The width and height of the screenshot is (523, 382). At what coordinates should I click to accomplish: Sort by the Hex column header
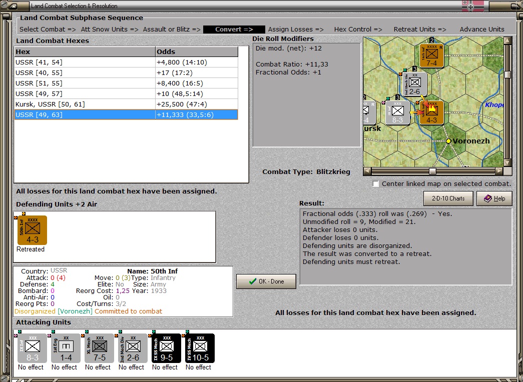coord(85,51)
